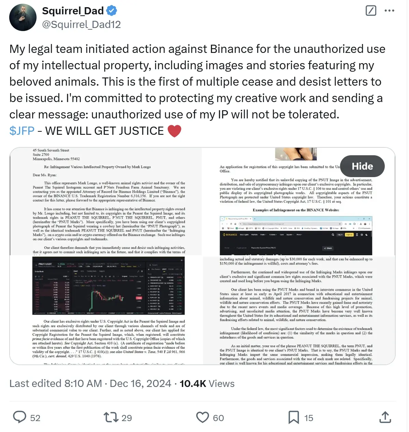The width and height of the screenshot is (409, 432).
Task: Open the share menu with the upload icon
Action: click(x=385, y=417)
